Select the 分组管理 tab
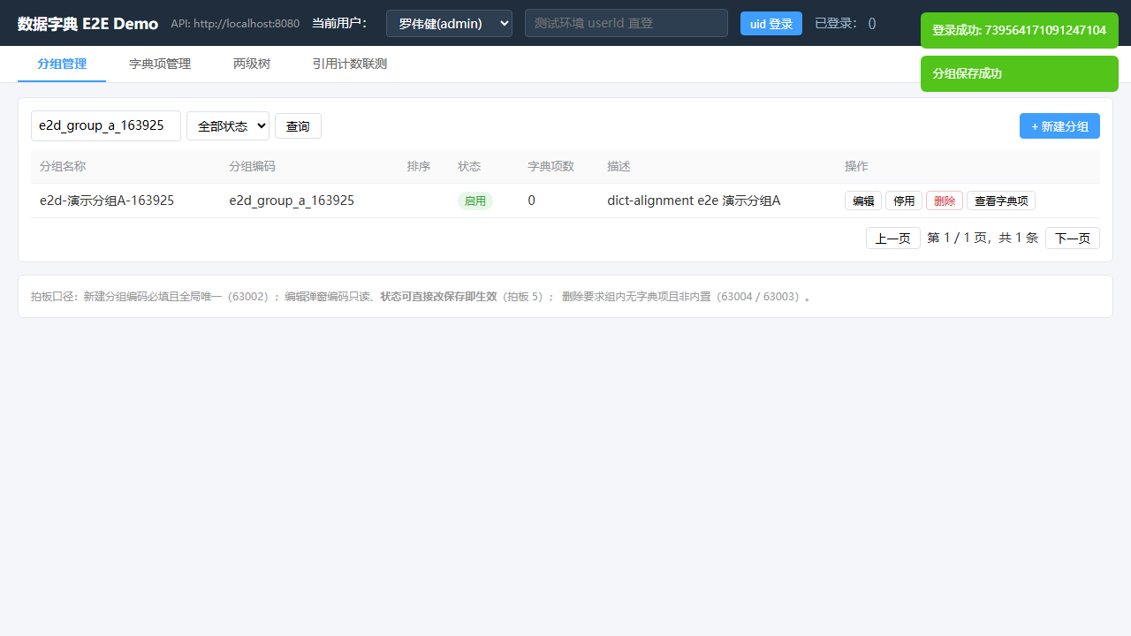Viewport: 1131px width, 636px height. point(62,64)
